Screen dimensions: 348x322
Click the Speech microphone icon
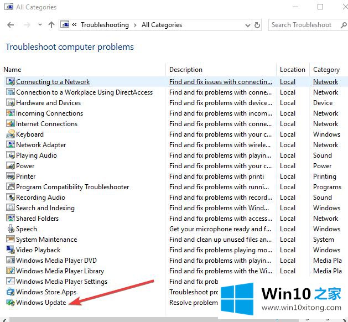(x=11, y=229)
